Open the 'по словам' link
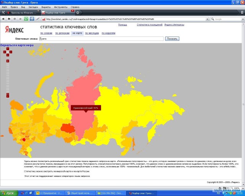 [x=46, y=33]
